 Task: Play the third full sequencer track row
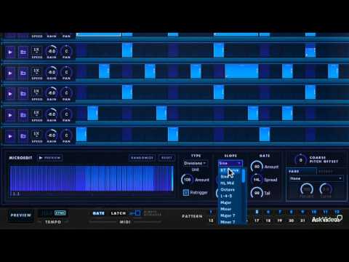(x=10, y=94)
